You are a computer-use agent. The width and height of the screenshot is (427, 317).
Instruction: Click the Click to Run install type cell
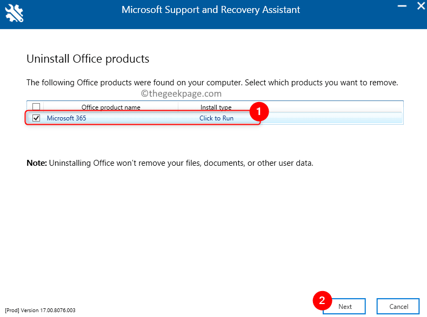(216, 118)
